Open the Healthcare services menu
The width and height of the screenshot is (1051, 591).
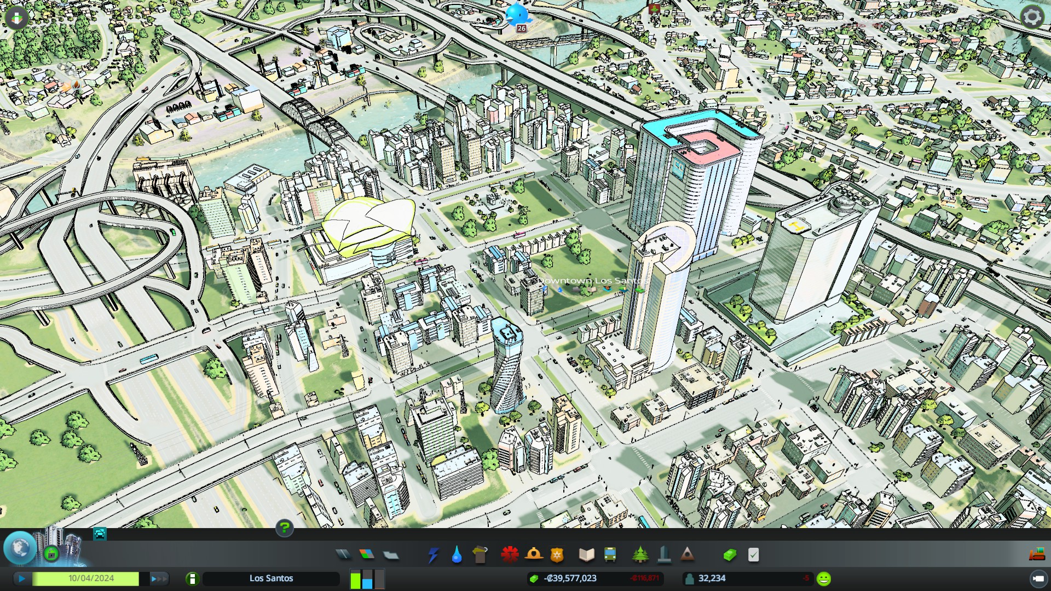pos(510,555)
